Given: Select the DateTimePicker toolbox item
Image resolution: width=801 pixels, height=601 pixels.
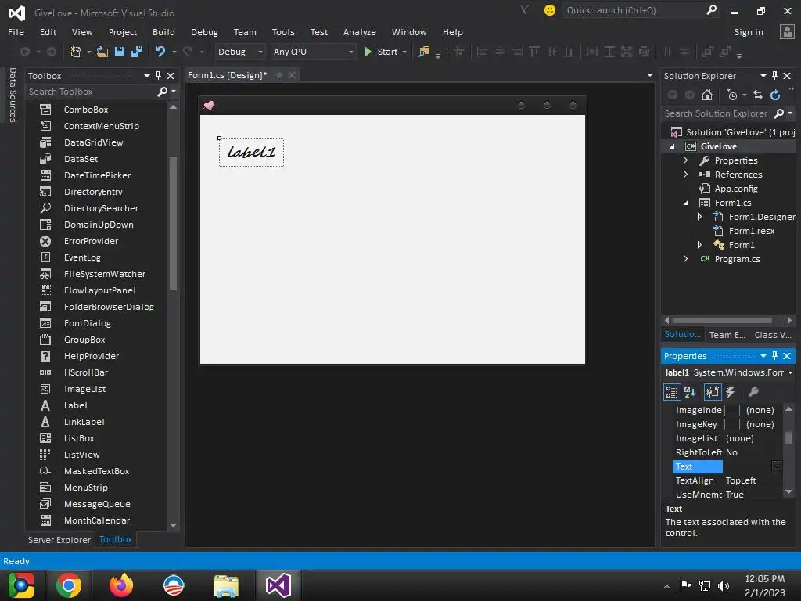Looking at the screenshot, I should click(x=97, y=175).
